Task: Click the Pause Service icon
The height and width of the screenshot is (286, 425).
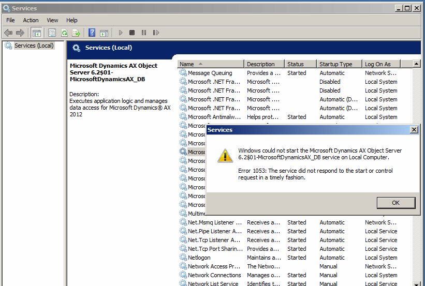Action: pos(144,33)
